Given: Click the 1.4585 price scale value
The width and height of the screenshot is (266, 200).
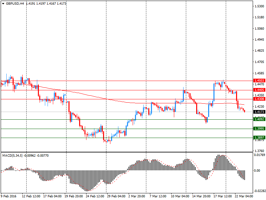Looking at the screenshot, I should click(x=259, y=73).
